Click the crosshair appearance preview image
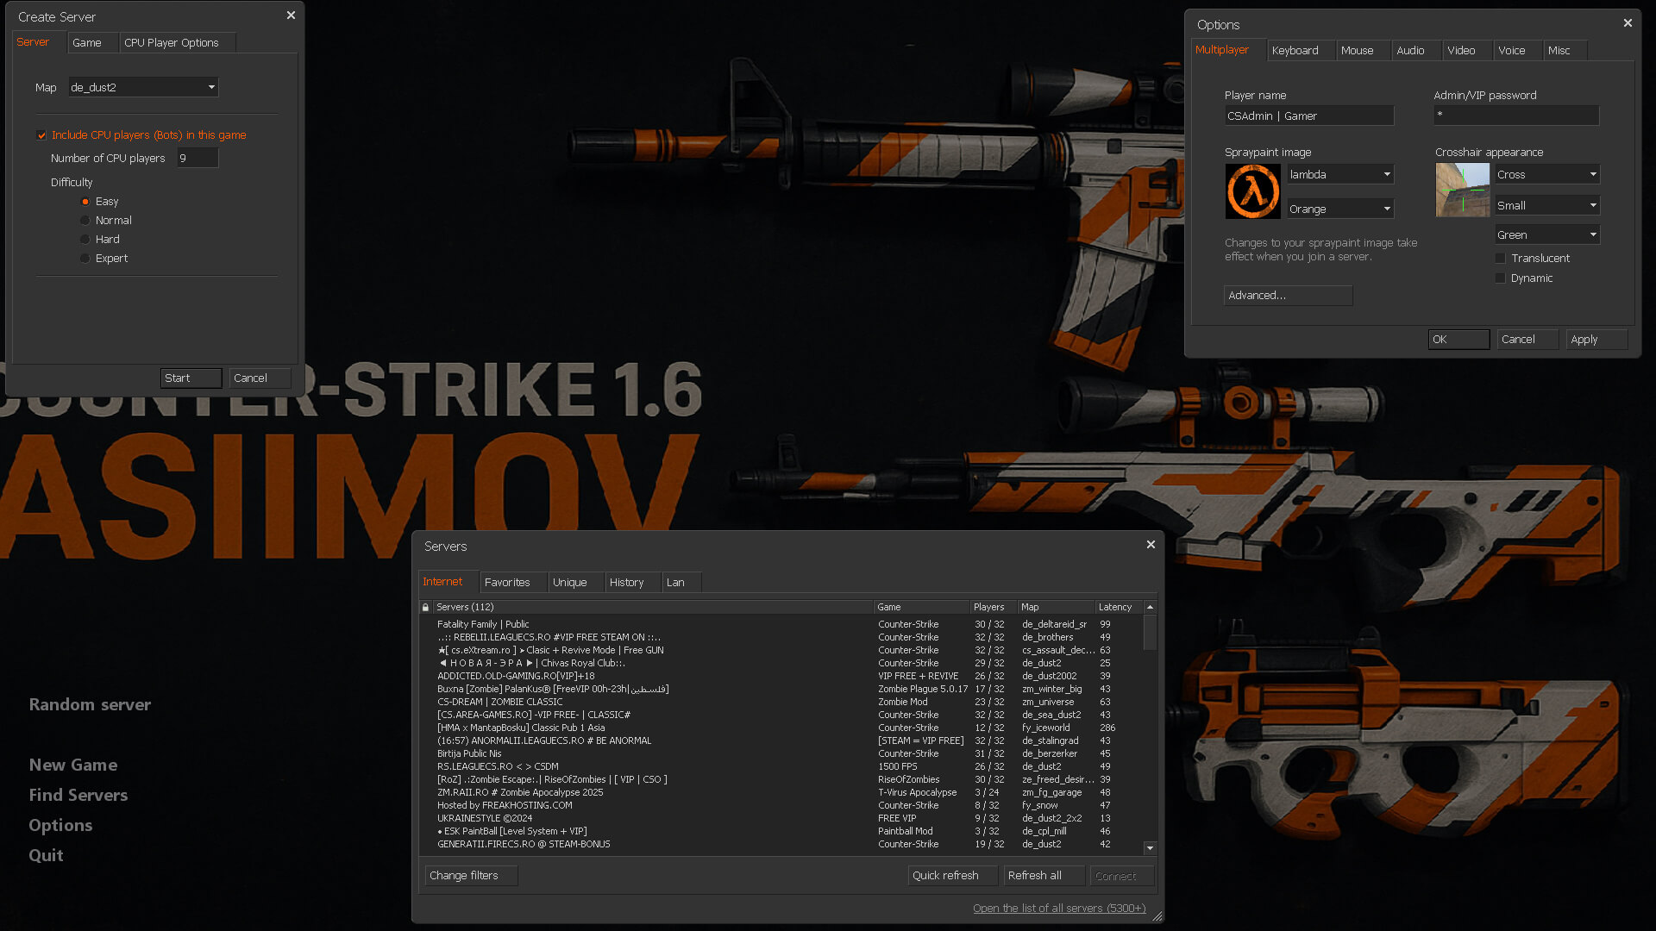Screen dimensions: 1656x931 coord(1463,190)
